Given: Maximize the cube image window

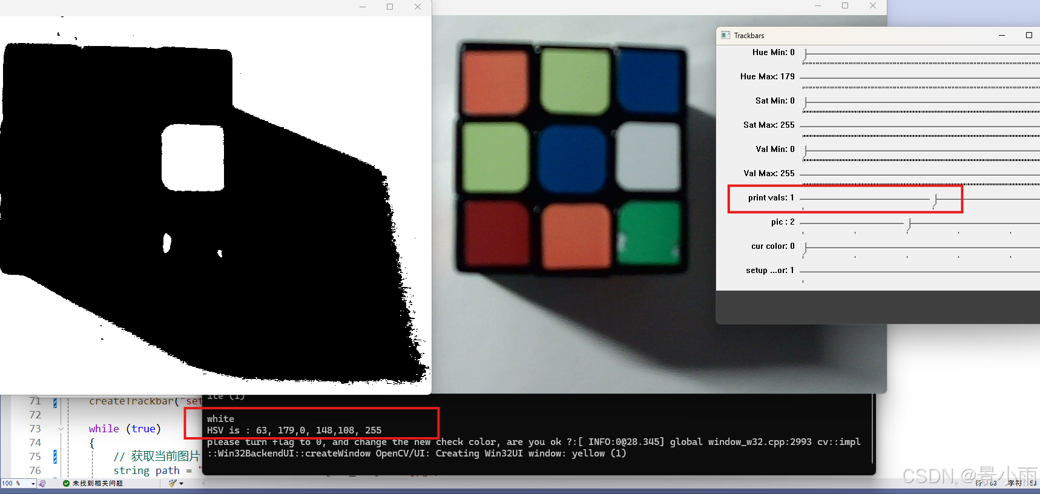Looking at the screenshot, I should click(x=845, y=5).
